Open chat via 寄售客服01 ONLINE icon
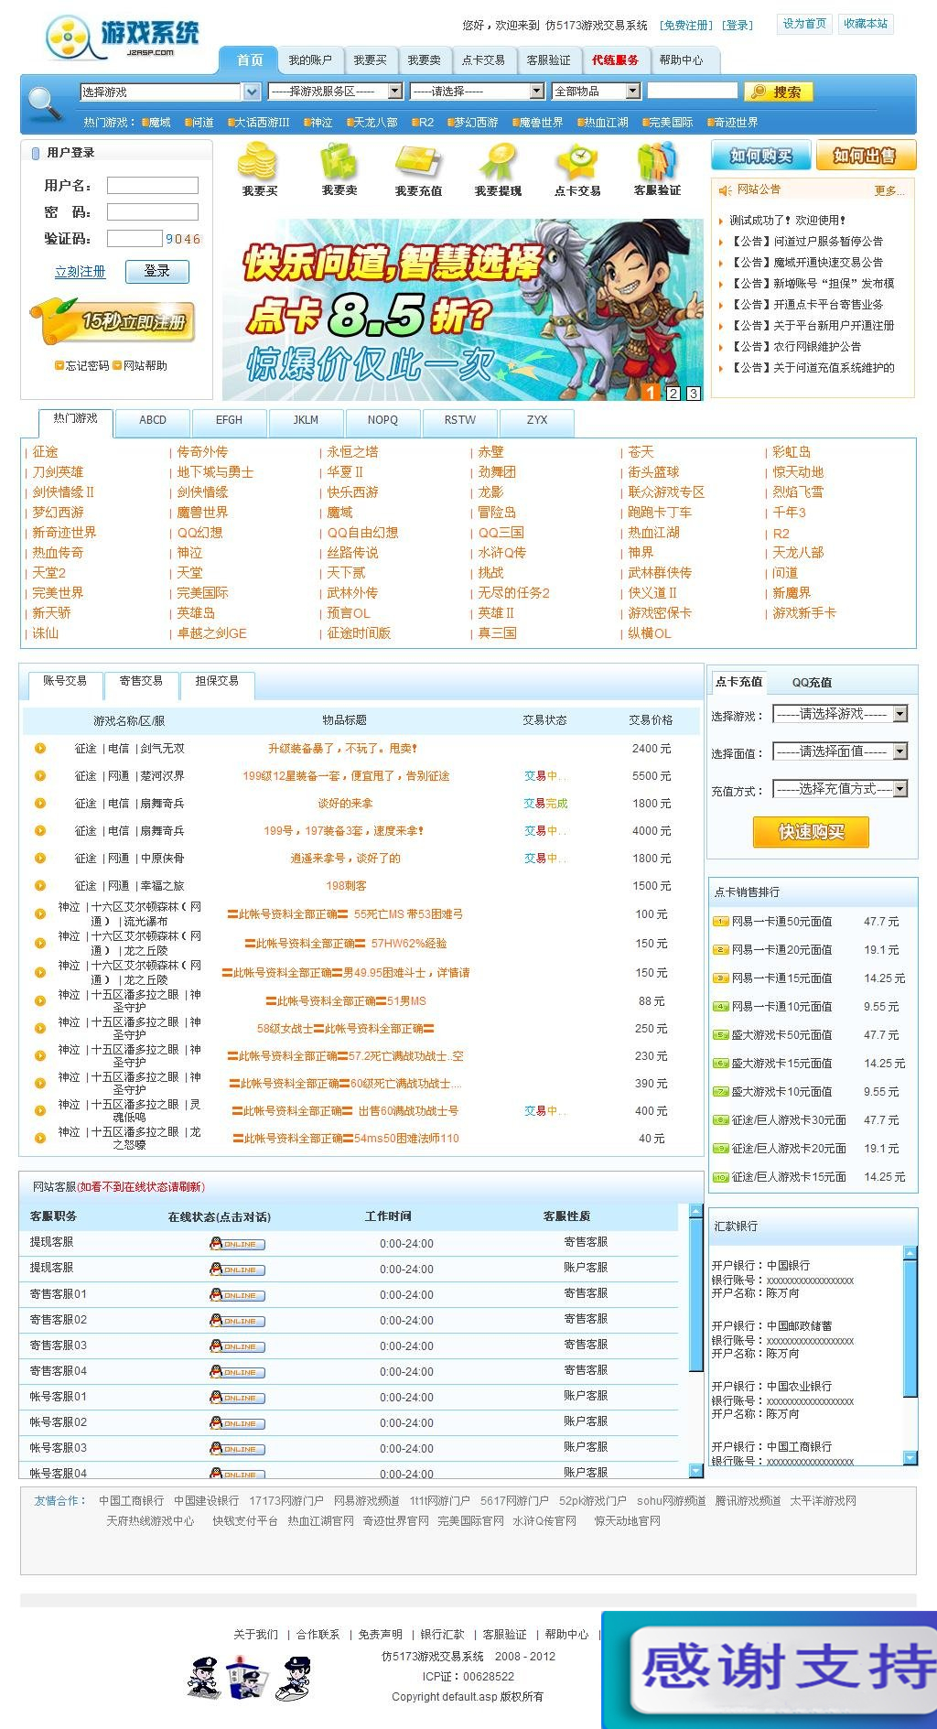 pos(238,1295)
